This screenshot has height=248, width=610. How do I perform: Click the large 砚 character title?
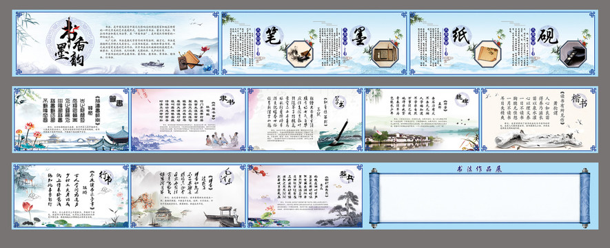(x=548, y=36)
